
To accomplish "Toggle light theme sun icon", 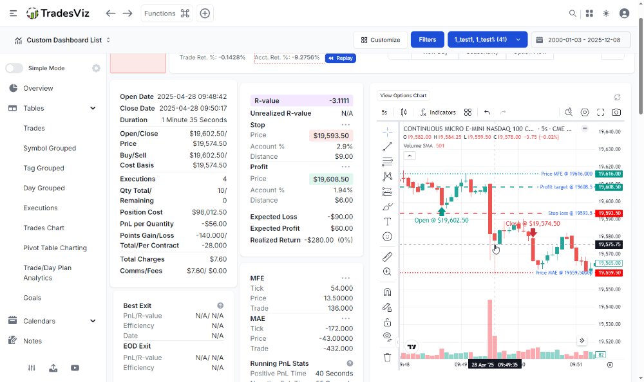I will click(606, 14).
